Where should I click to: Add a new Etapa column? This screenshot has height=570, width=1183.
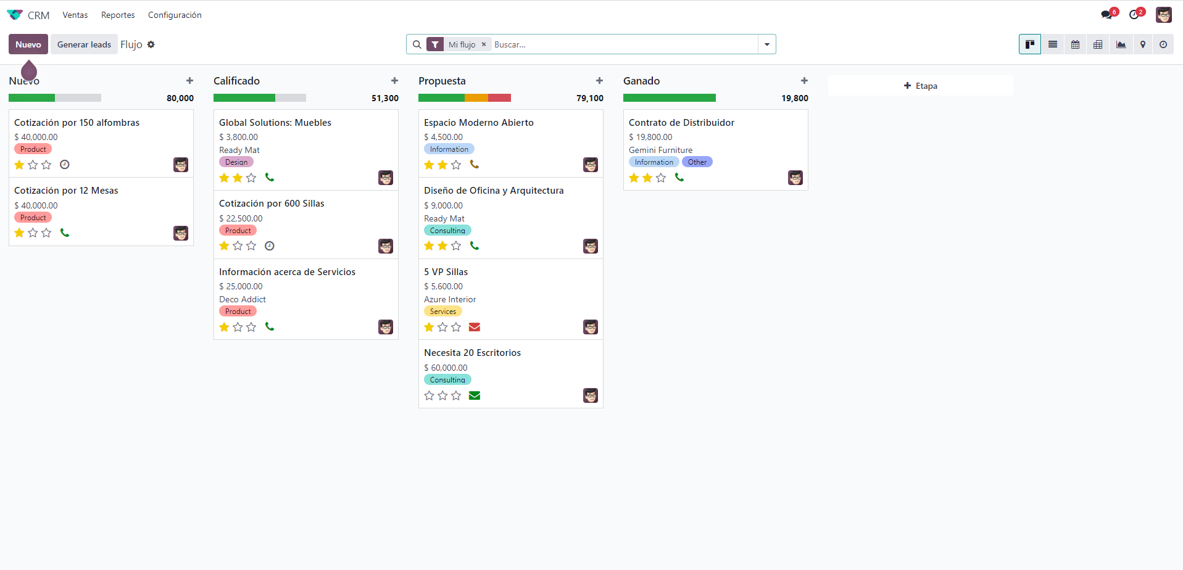tap(920, 86)
